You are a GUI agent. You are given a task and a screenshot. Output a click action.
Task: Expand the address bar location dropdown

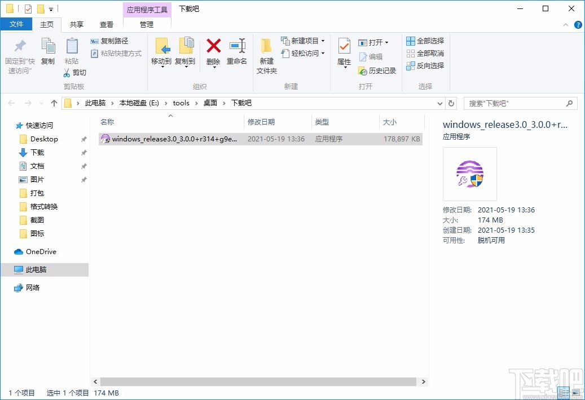click(439, 103)
